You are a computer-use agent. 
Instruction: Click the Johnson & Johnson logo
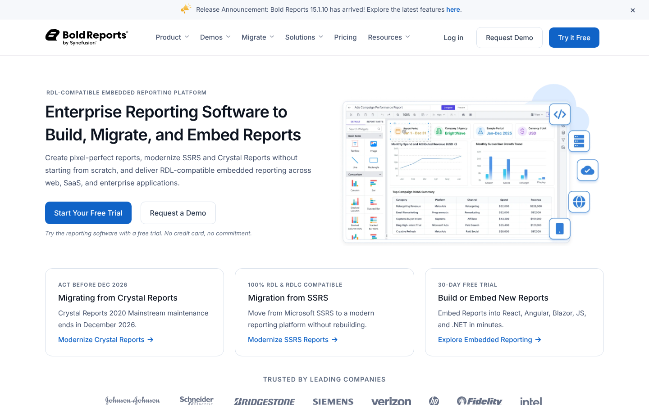tap(133, 400)
